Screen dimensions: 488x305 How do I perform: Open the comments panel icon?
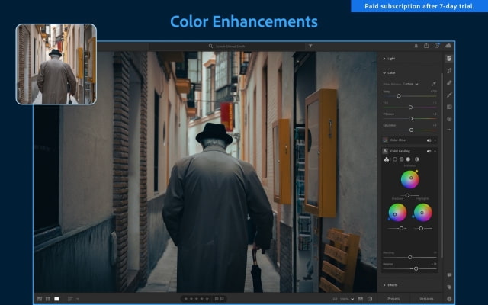click(449, 275)
